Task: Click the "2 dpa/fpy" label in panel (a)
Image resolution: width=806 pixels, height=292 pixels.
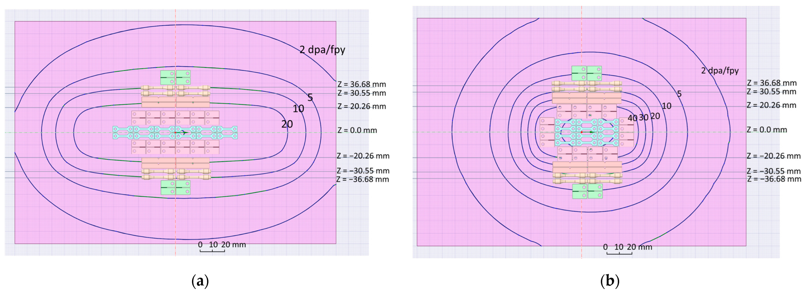Action: click(x=322, y=50)
